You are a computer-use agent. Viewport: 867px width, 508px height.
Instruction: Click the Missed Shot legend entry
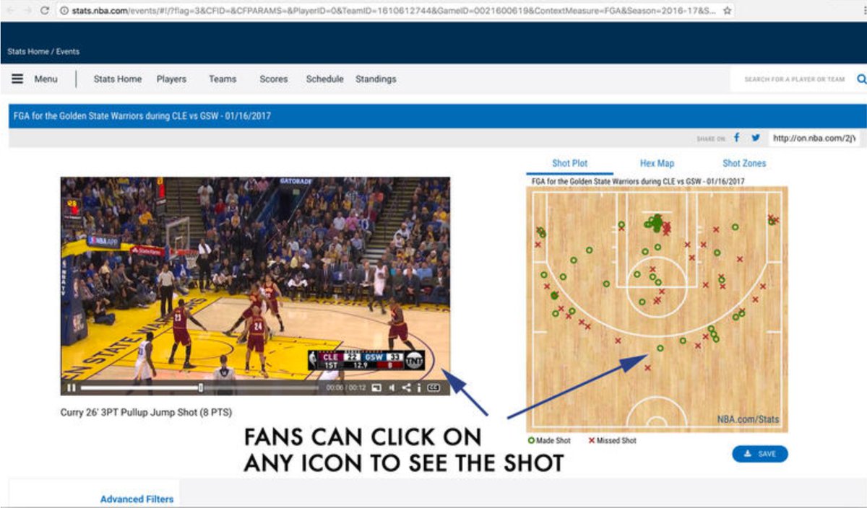613,440
